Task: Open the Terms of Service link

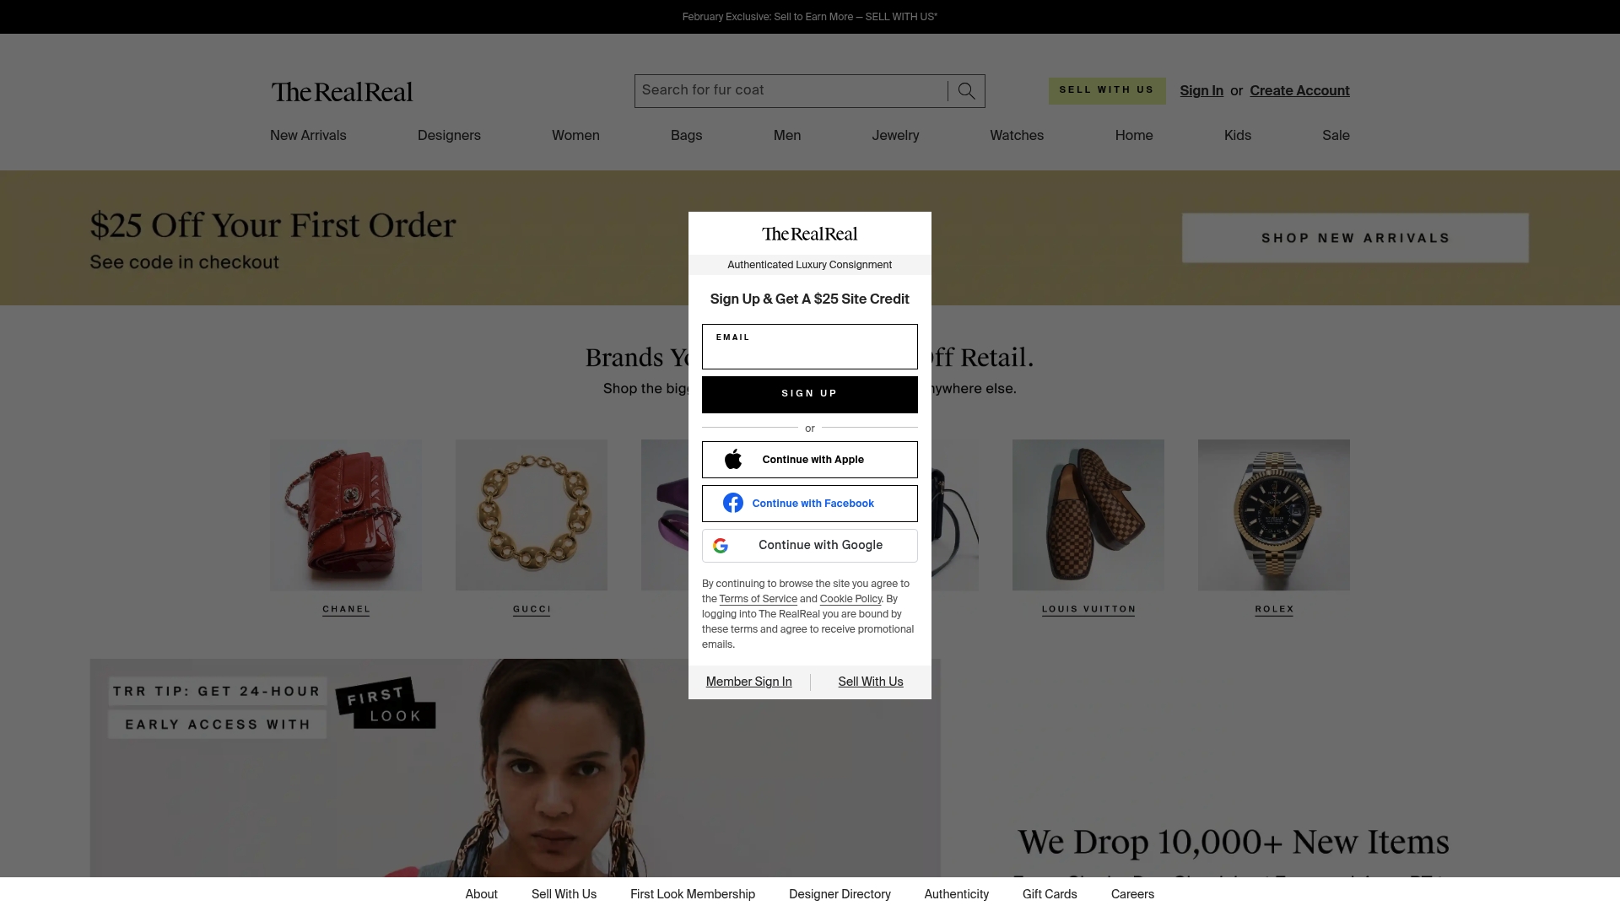Action: (758, 598)
